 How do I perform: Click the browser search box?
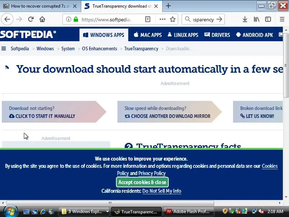203,20
